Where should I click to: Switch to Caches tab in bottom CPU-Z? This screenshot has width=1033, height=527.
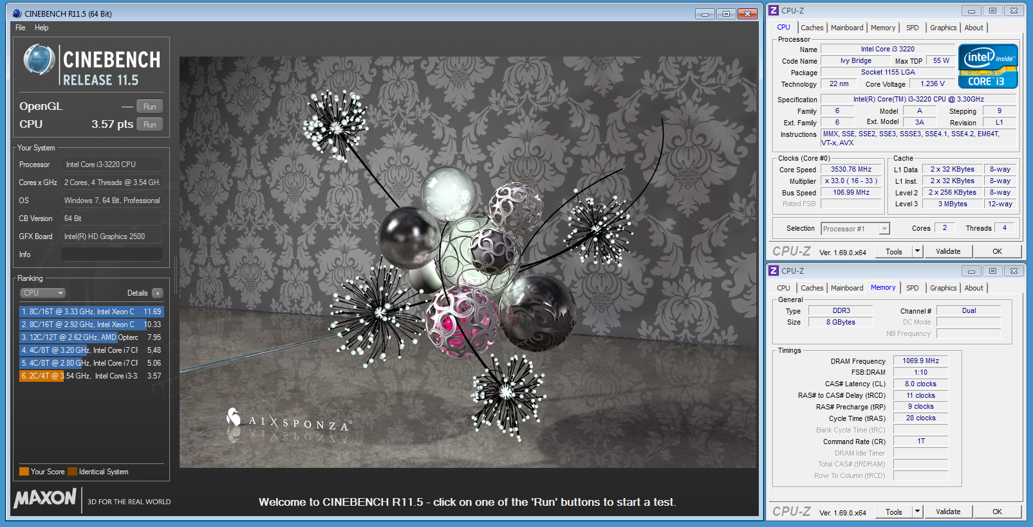(812, 288)
